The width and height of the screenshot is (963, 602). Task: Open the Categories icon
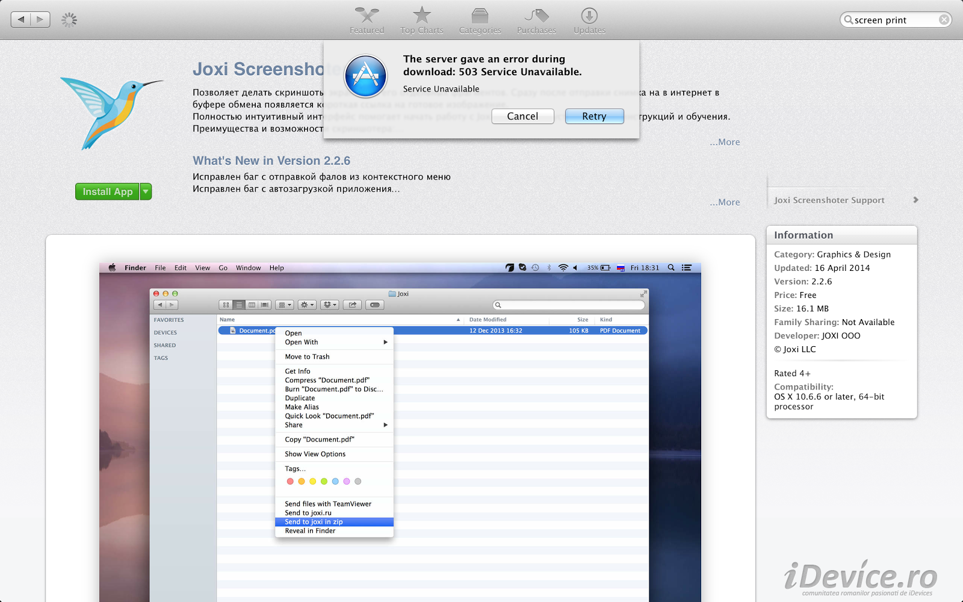point(480,17)
